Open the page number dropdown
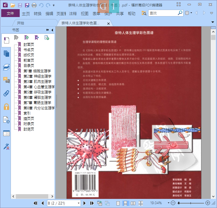The image size is (217, 208). coord(79,203)
